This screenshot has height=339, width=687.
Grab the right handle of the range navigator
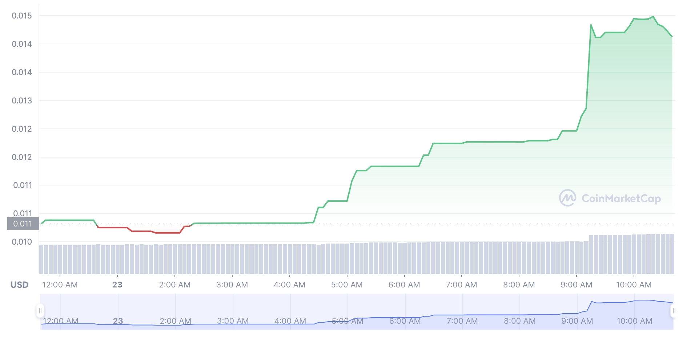click(674, 311)
